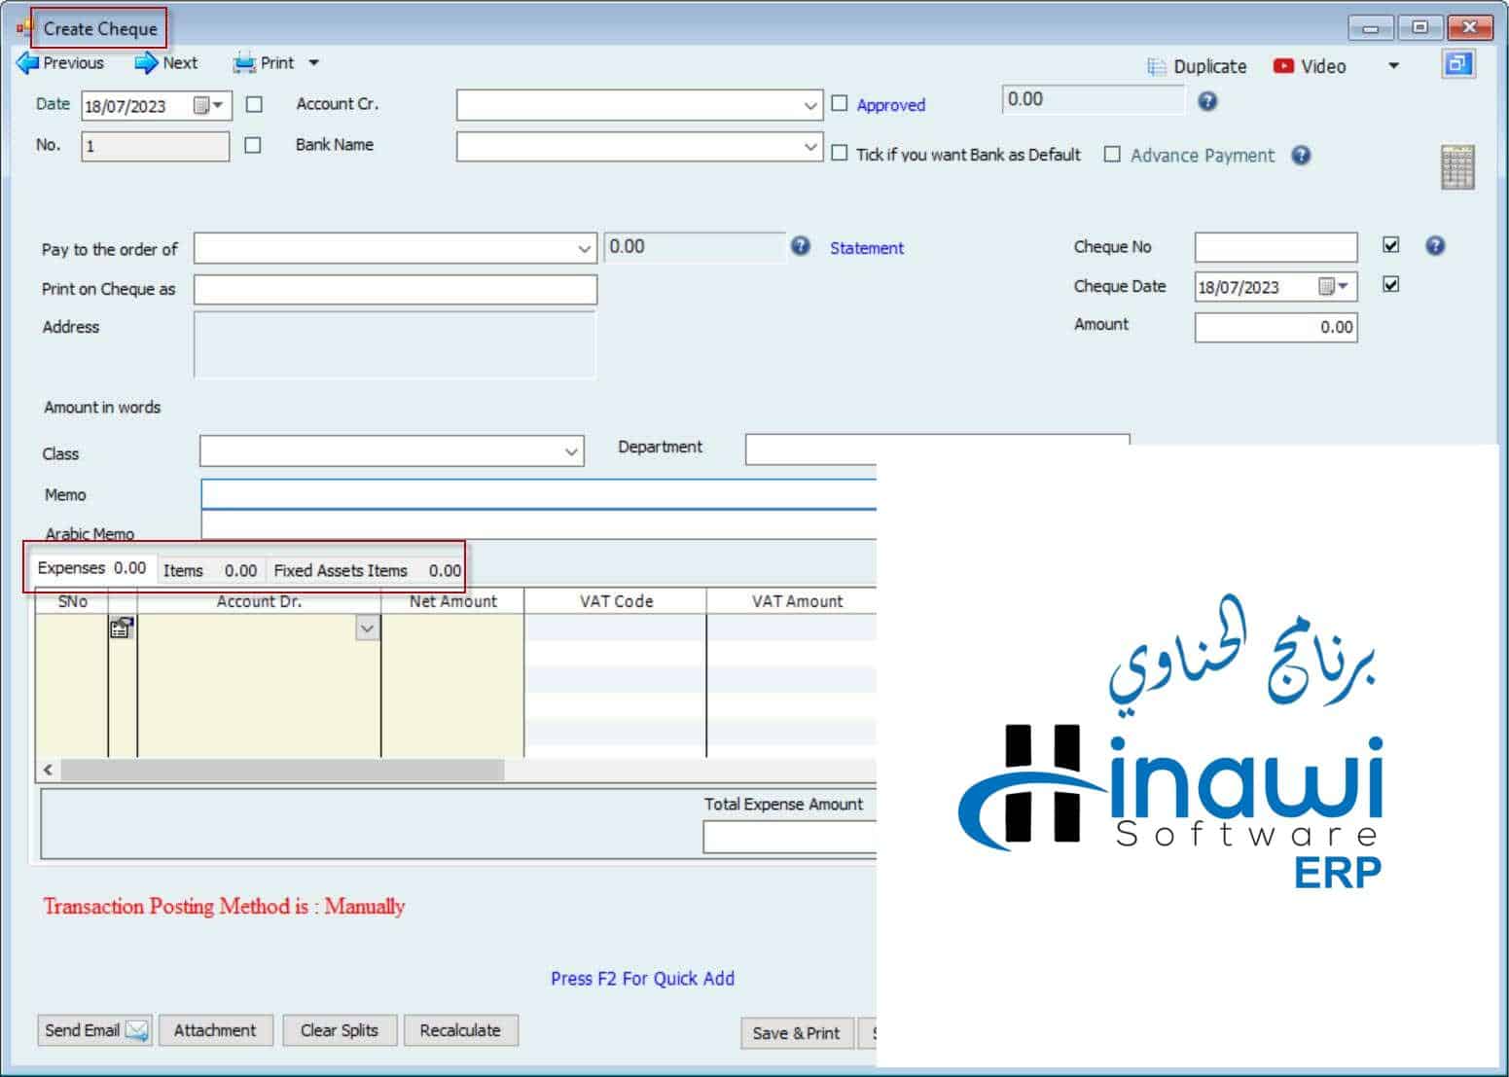Click the Recalculate button
The height and width of the screenshot is (1077, 1509).
click(460, 1030)
